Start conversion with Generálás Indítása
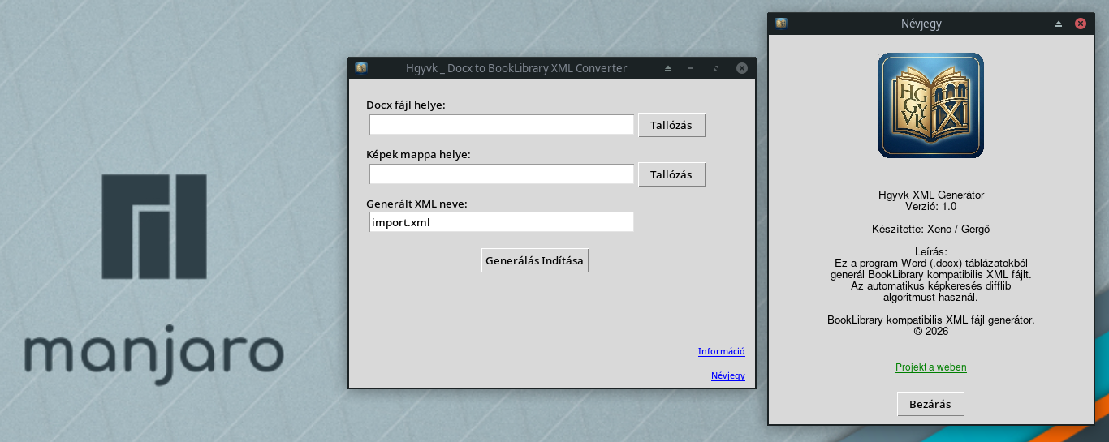Viewport: 1109px width, 442px height. 535,260
